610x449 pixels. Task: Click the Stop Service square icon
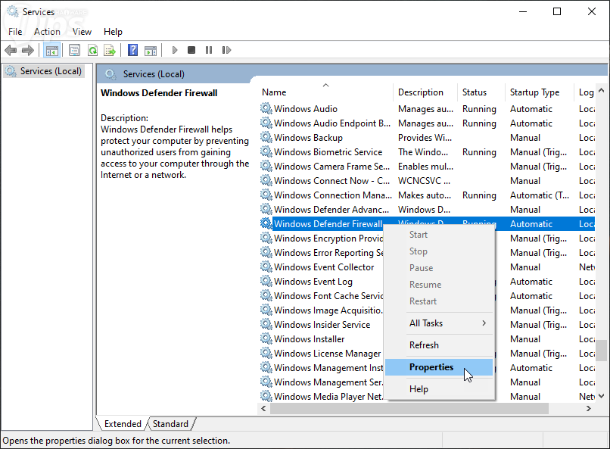[x=191, y=50]
